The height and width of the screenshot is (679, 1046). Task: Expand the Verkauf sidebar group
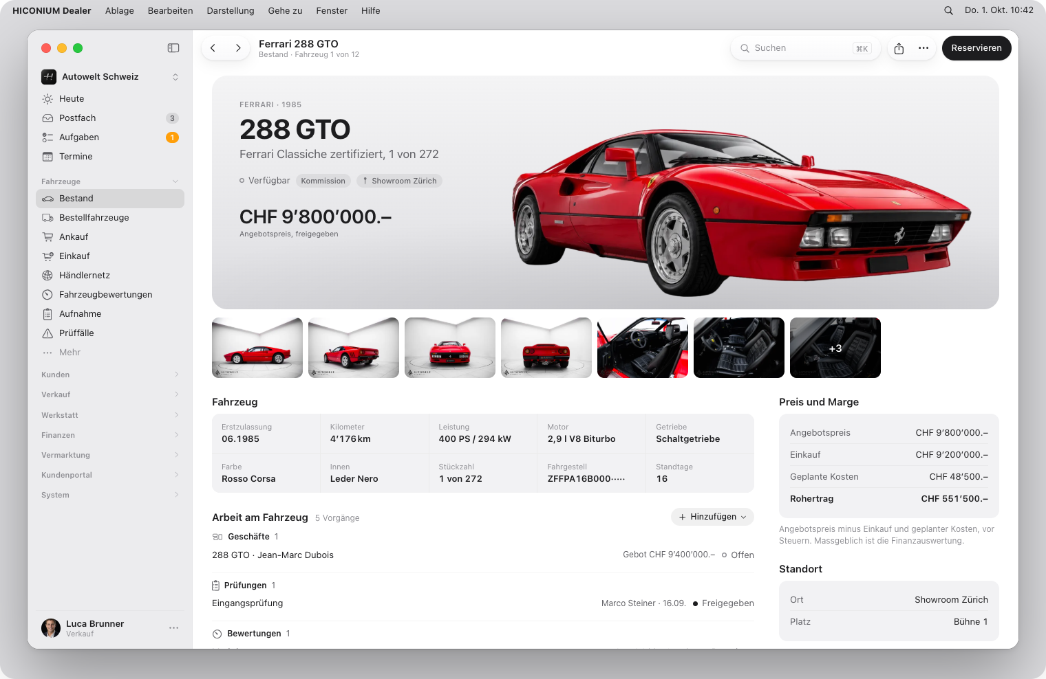110,394
